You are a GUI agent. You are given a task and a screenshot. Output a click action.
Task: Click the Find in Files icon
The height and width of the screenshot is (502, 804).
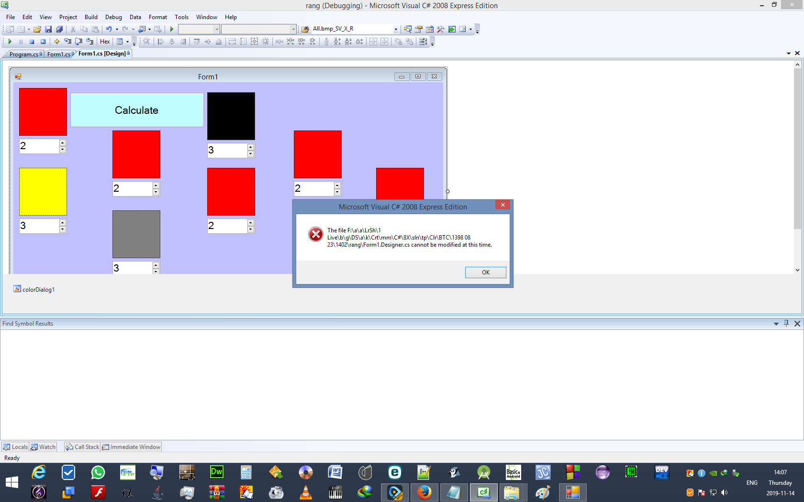(305, 29)
